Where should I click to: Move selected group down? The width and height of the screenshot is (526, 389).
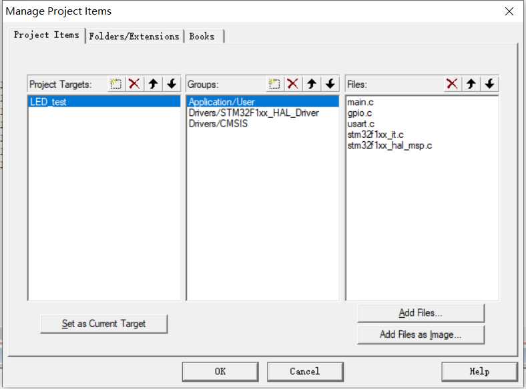click(330, 84)
